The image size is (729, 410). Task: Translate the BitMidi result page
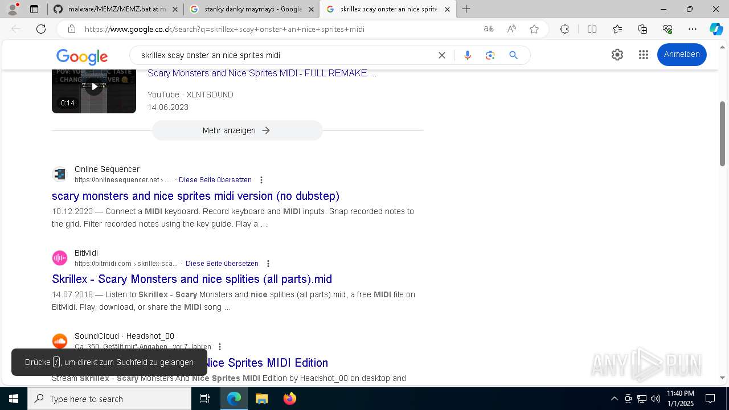222,264
